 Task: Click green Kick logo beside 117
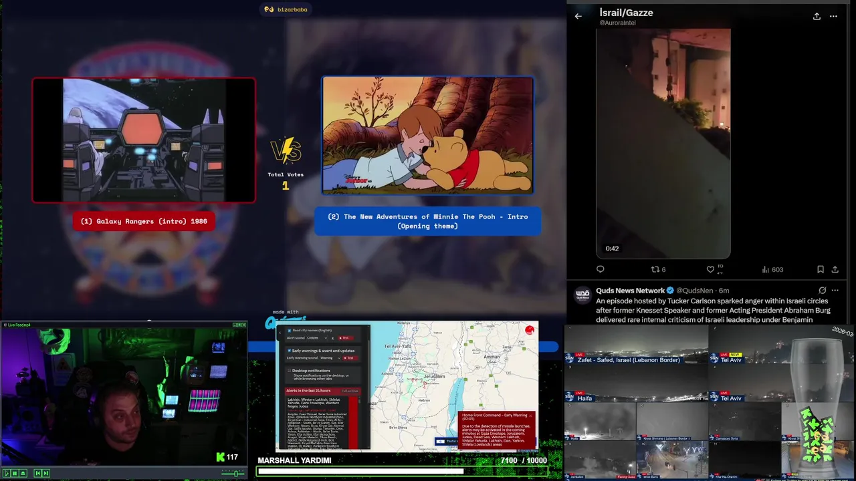pyautogui.click(x=220, y=457)
